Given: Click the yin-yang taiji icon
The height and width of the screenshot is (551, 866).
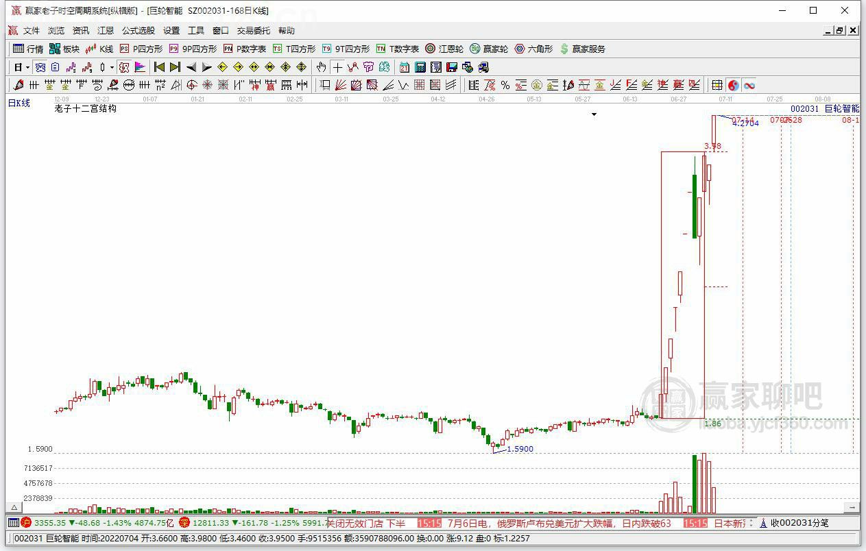Looking at the screenshot, I should click(734, 85).
